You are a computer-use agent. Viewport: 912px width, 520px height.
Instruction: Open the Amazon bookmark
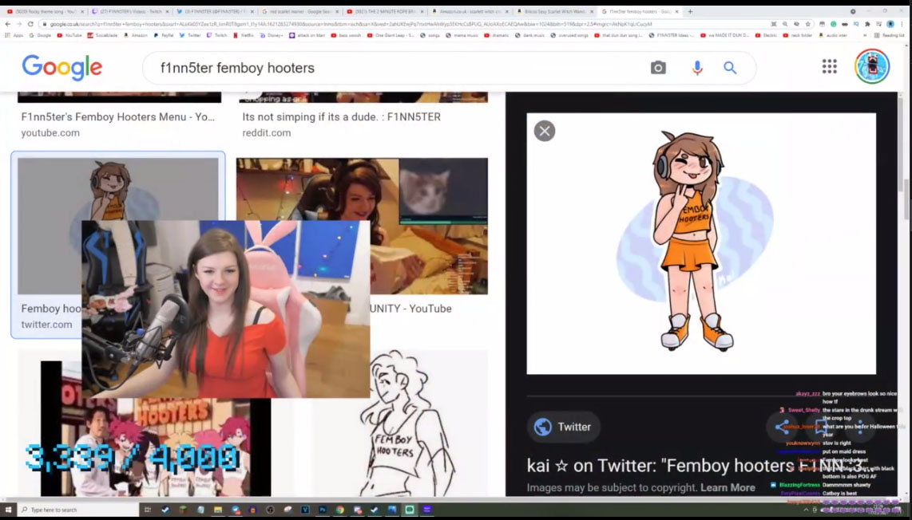(x=136, y=35)
